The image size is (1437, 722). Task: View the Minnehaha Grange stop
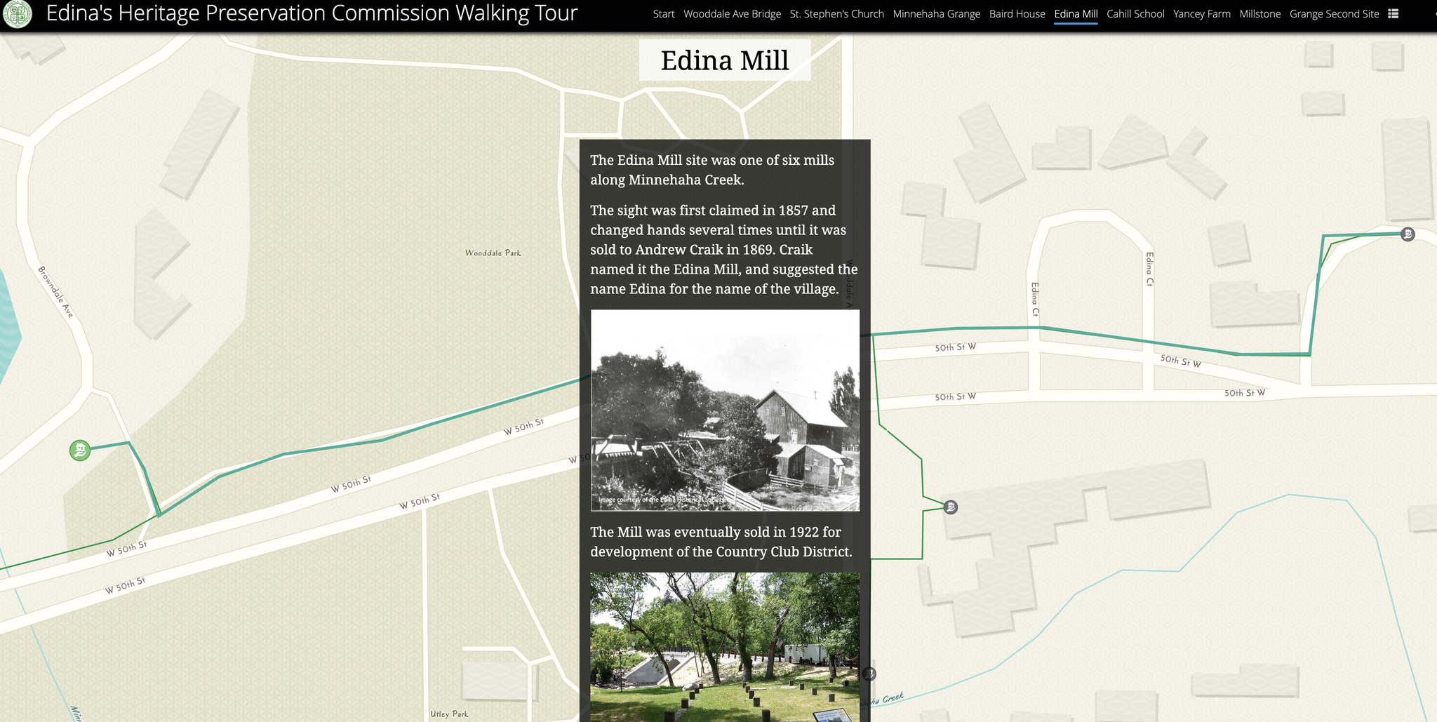pos(937,13)
